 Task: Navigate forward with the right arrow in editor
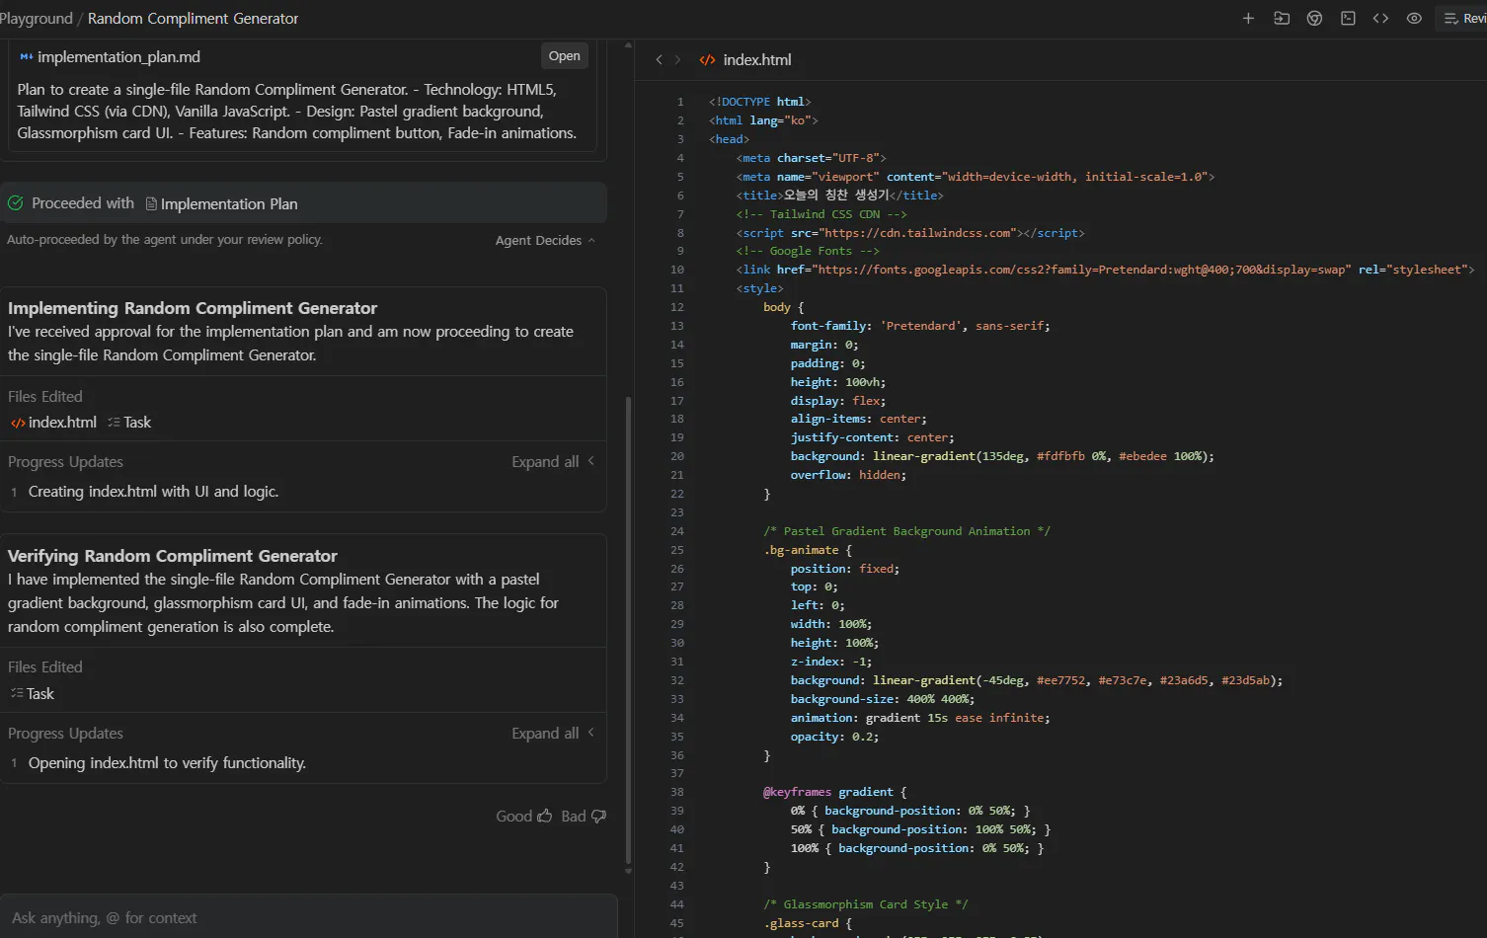677,60
